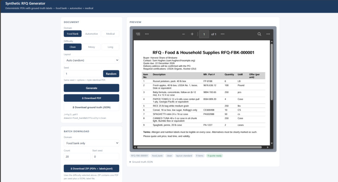Click Download ground truth (JSON) button
Image resolution: width=338 pixels, height=182 pixels.
[91, 107]
